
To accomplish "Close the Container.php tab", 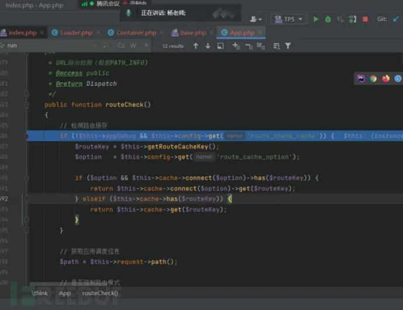I will pos(162,33).
